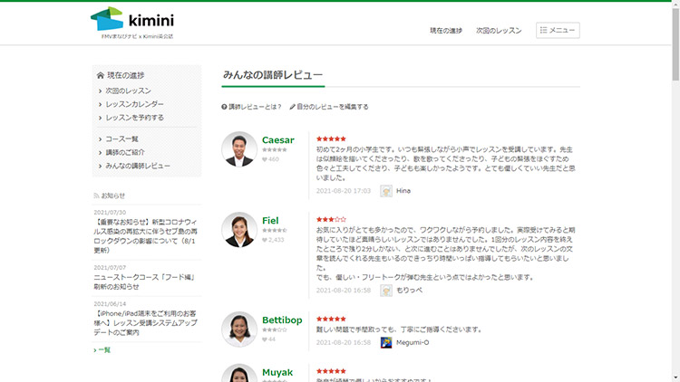Click gray average stars under Fiel
The width and height of the screenshot is (680, 382).
pyautogui.click(x=275, y=231)
